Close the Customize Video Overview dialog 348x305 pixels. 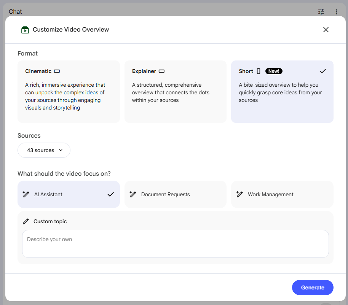(x=326, y=30)
